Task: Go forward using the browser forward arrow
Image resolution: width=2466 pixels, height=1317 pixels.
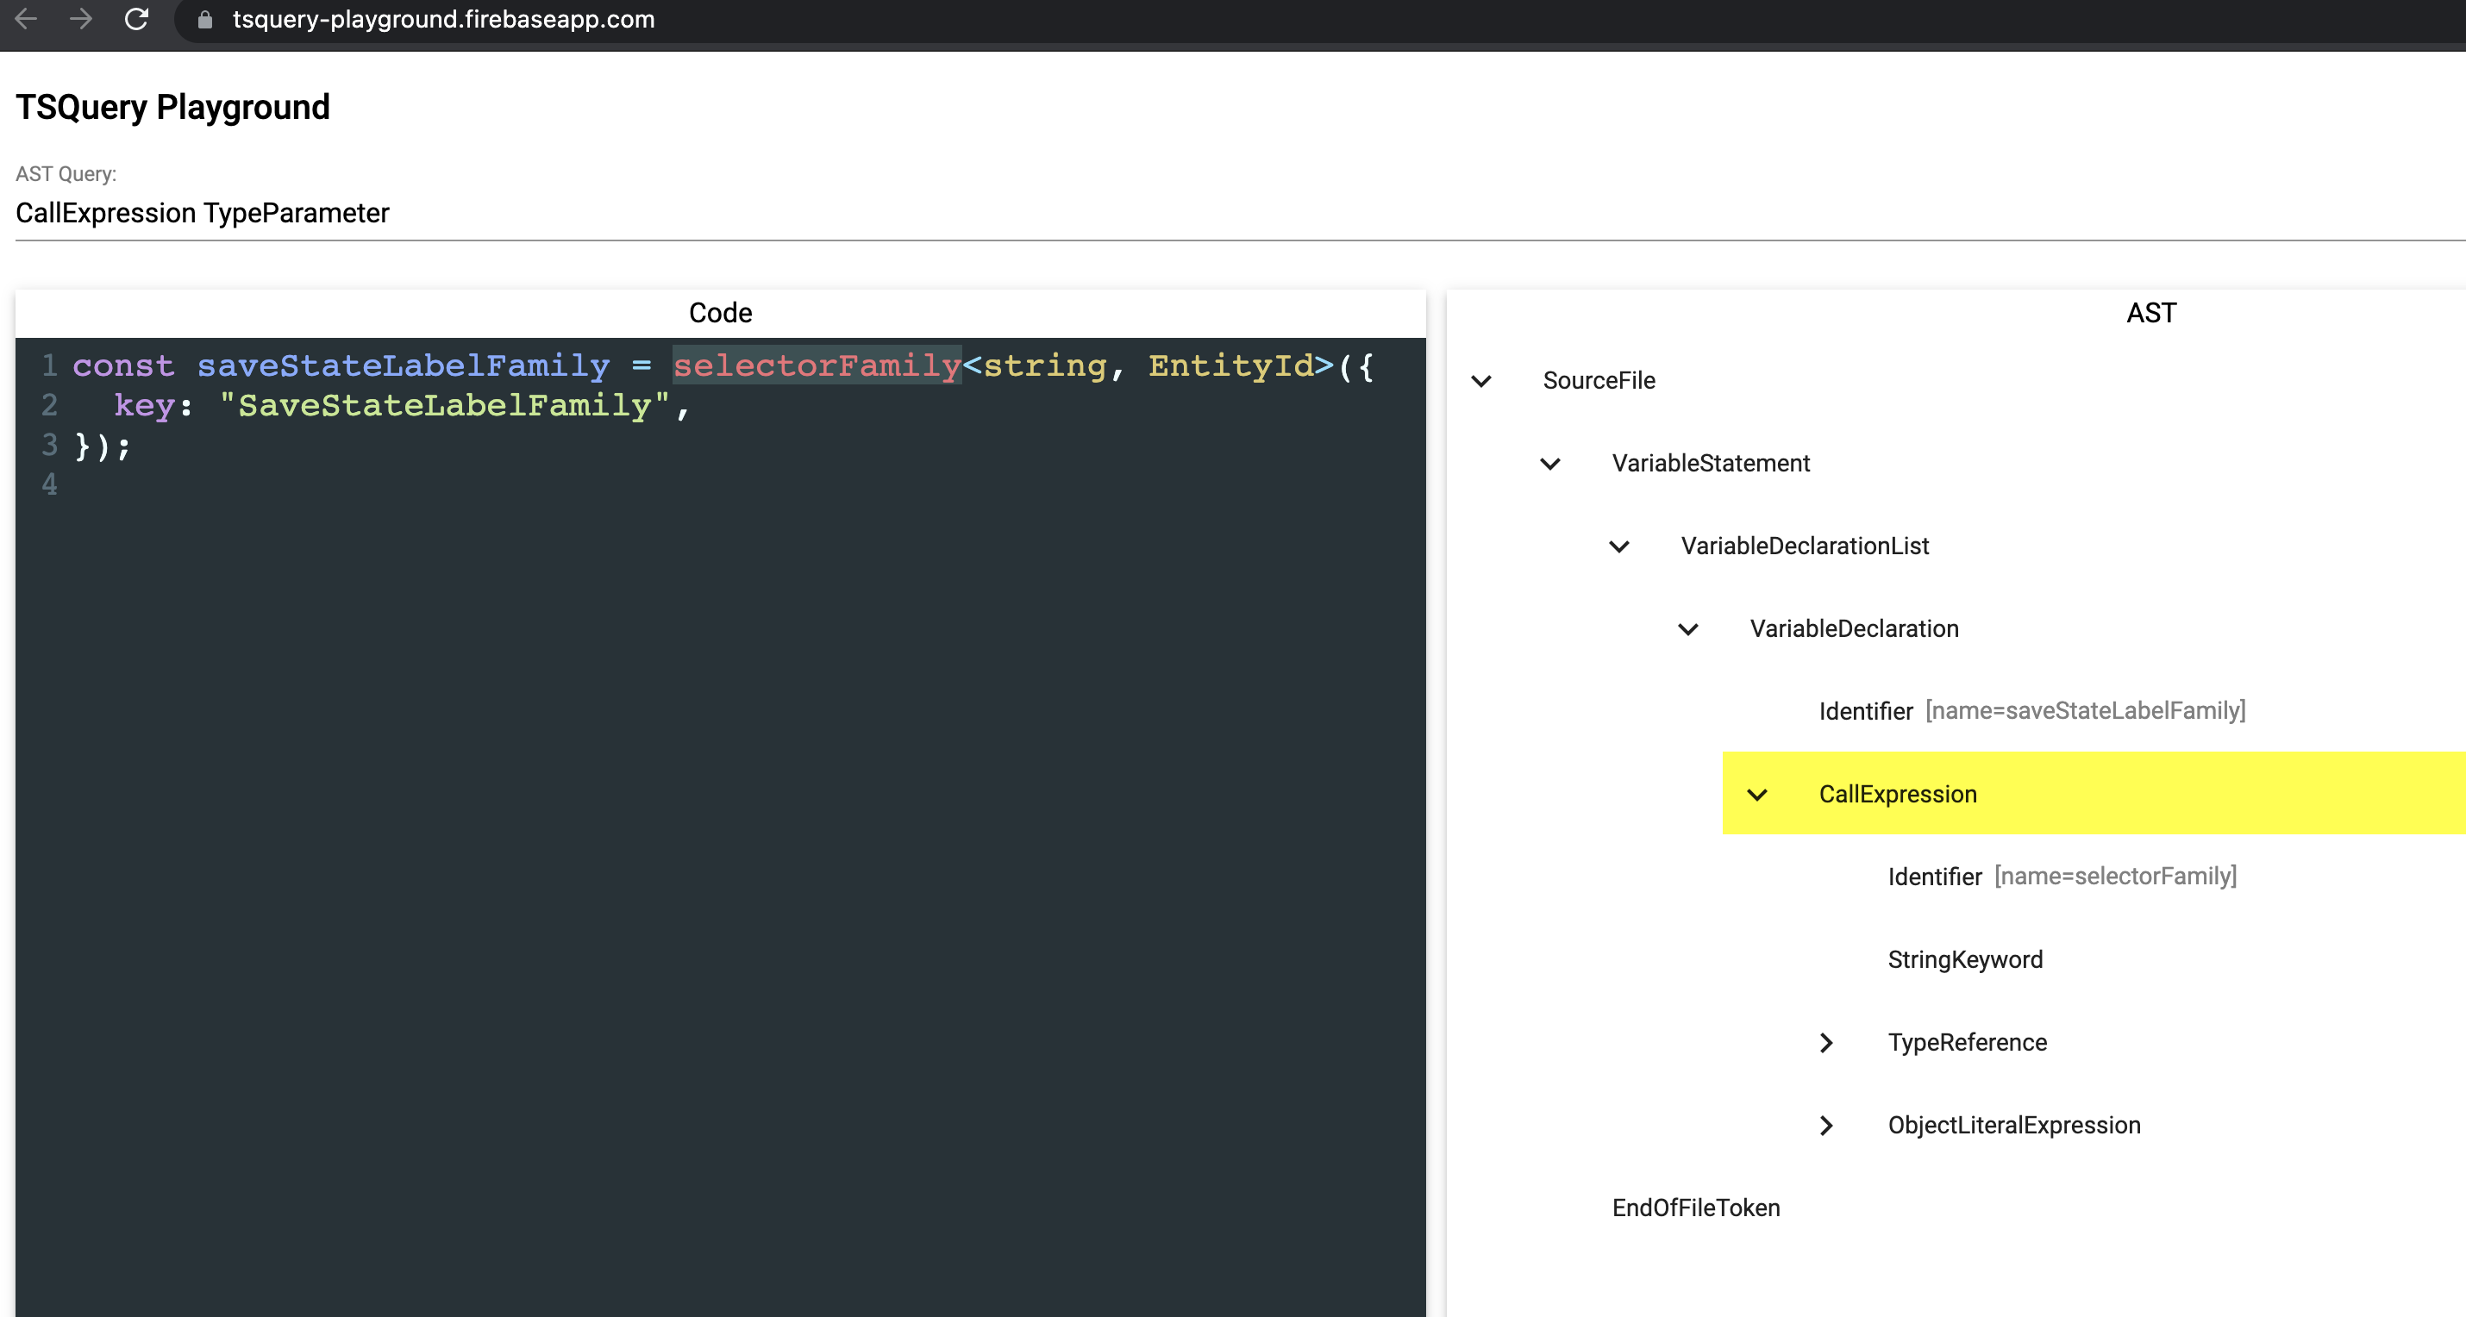Action: coord(81,18)
